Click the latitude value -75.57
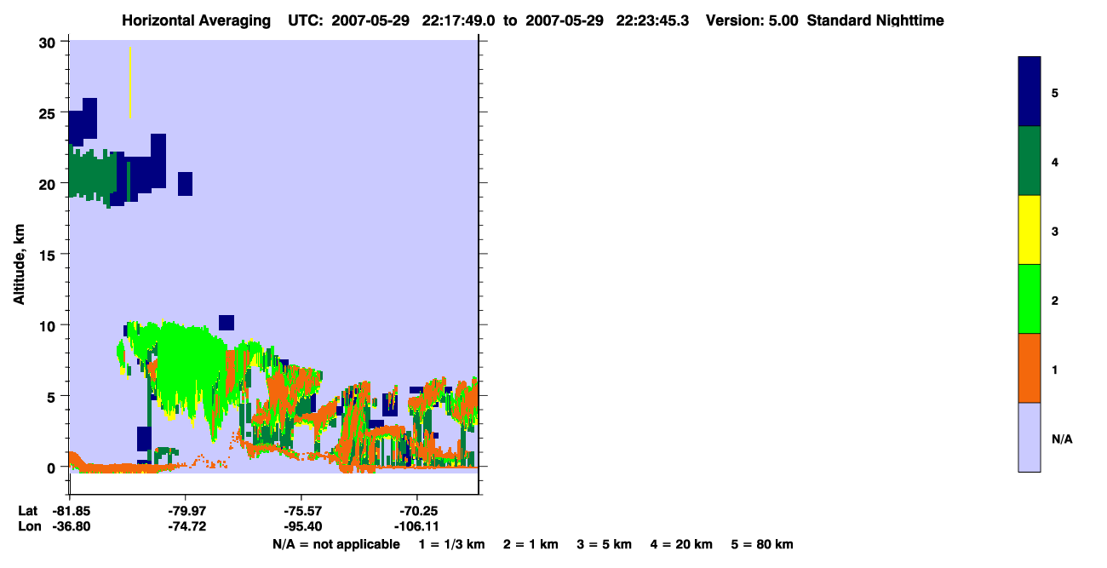This screenshot has height=568, width=1107. (301, 511)
